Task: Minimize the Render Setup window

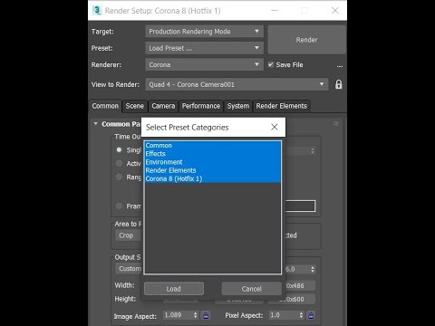Action: point(275,11)
